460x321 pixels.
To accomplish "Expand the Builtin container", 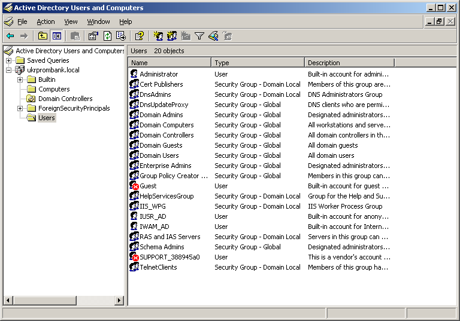I will [20, 80].
